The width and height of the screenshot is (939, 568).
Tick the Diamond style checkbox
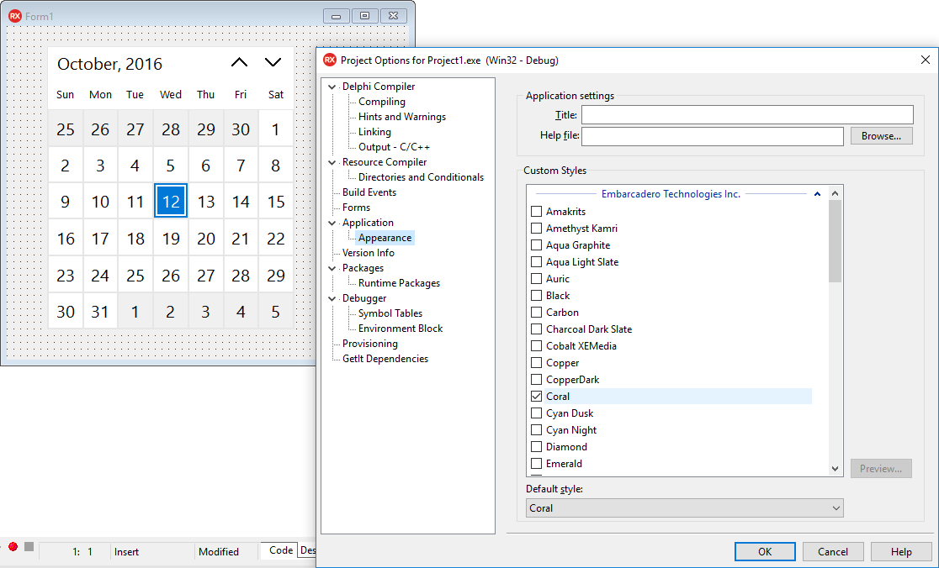coord(537,447)
